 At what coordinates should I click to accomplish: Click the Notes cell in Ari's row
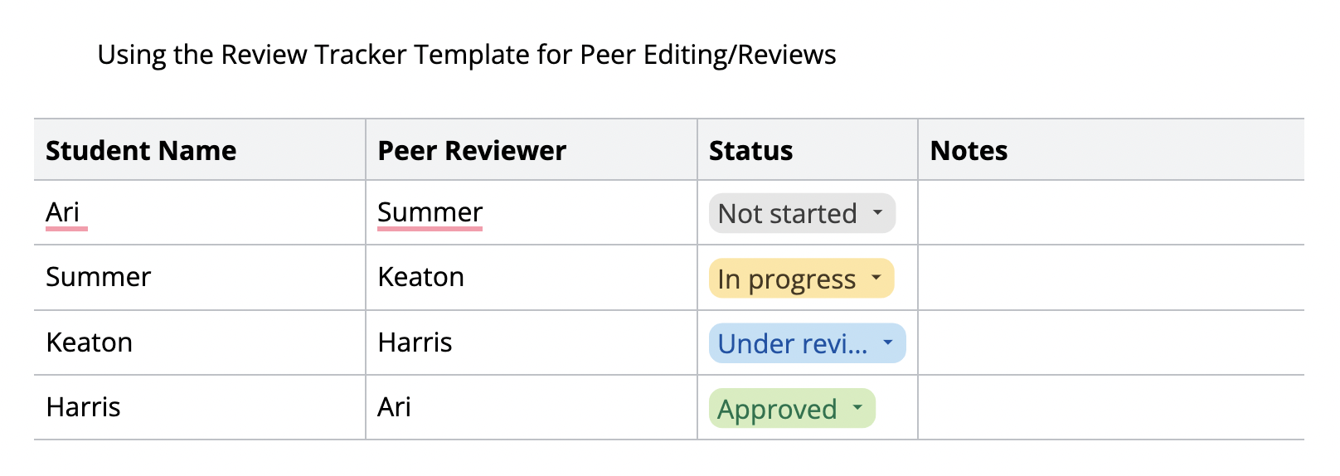click(1111, 213)
